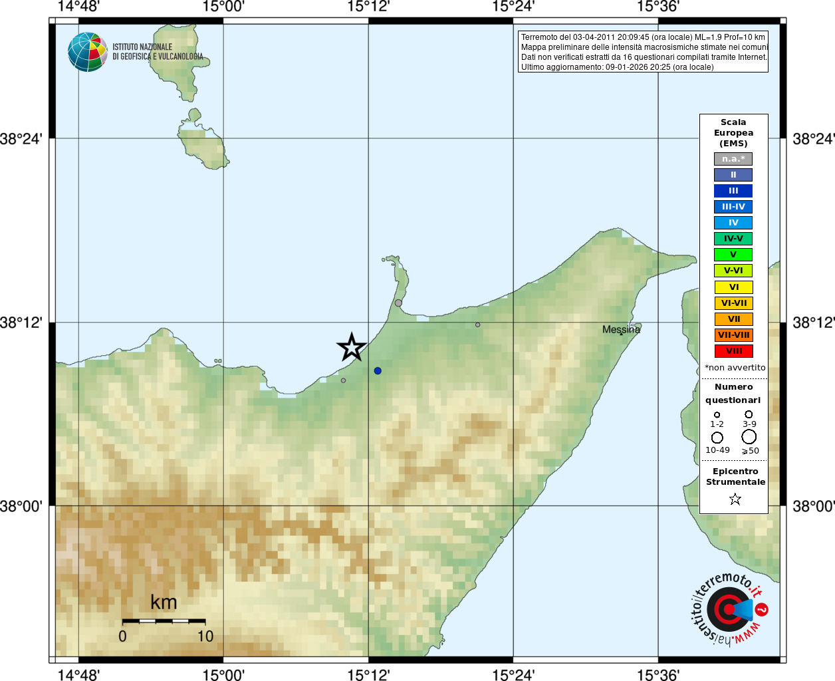Click the orange VII-VIII swatch
835x681 pixels.
[x=733, y=335]
